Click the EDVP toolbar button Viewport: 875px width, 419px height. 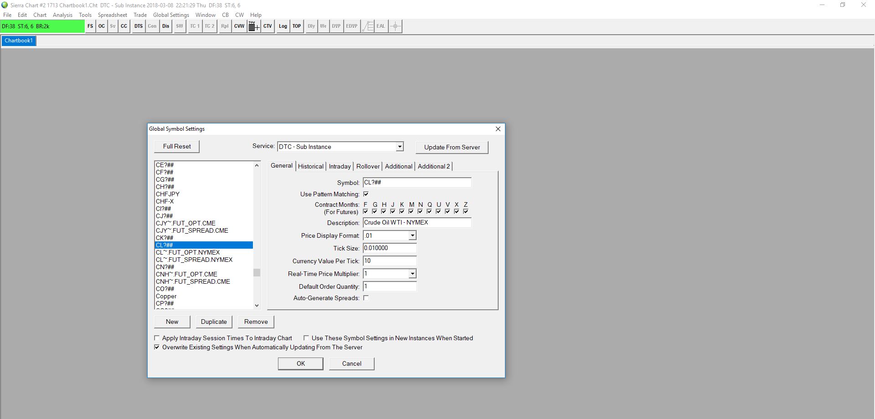(x=352, y=26)
